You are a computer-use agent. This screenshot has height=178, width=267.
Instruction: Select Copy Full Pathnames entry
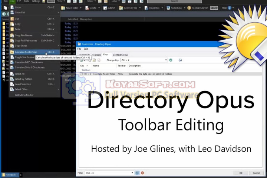click(x=35, y=40)
